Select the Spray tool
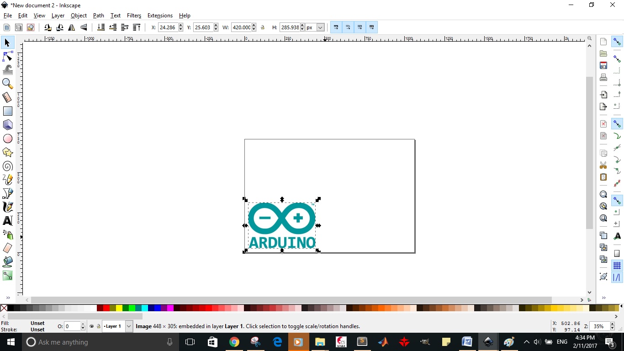The width and height of the screenshot is (624, 351). point(8,234)
